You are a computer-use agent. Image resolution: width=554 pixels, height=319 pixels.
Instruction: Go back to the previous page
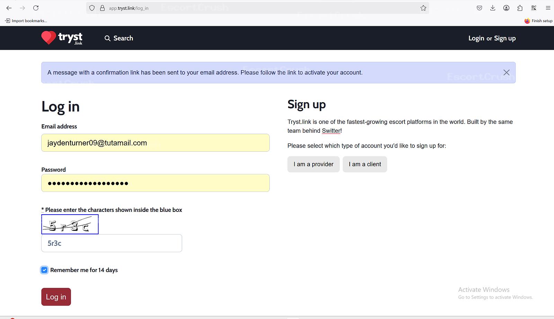click(x=9, y=8)
